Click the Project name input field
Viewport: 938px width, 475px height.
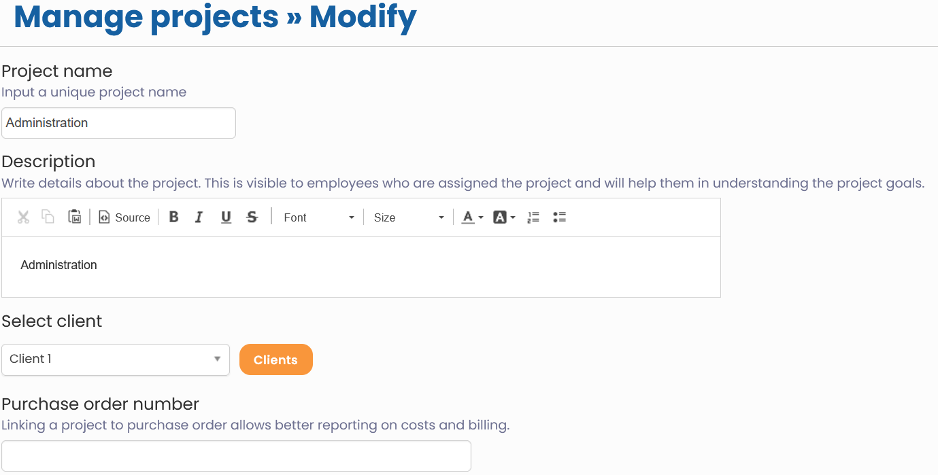pos(118,123)
